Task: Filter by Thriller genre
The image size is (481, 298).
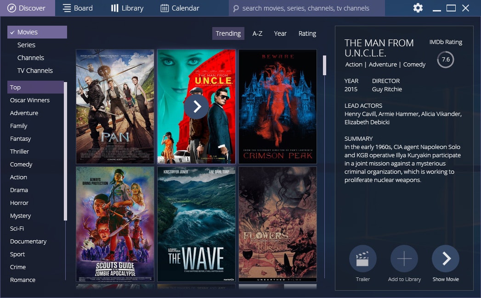Action: tap(19, 152)
